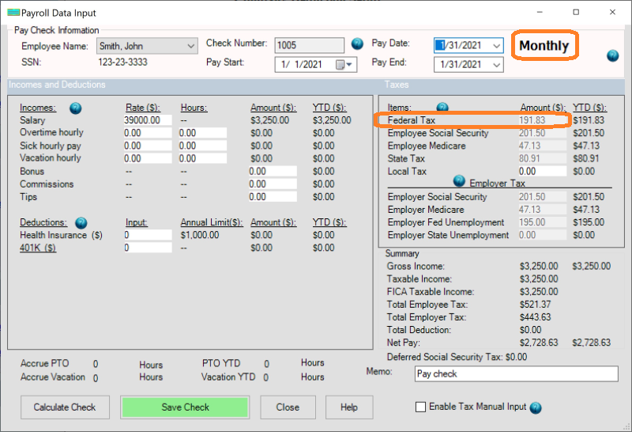
Task: Click help icon next to tax Items
Action: (x=442, y=108)
